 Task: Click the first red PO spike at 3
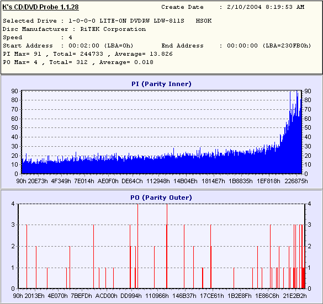pos(27,257)
